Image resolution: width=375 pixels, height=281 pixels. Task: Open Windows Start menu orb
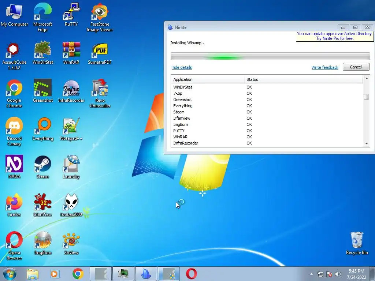click(x=10, y=274)
